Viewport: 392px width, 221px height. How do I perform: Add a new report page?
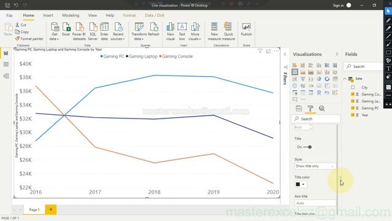tap(51, 209)
